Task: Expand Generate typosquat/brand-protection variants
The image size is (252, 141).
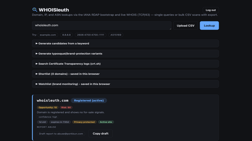Action: point(125,54)
